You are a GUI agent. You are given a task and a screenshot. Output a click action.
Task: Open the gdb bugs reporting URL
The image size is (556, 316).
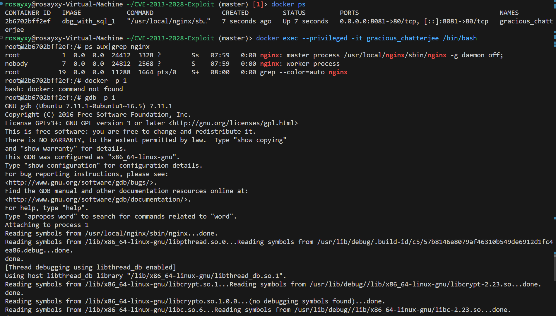(81, 183)
